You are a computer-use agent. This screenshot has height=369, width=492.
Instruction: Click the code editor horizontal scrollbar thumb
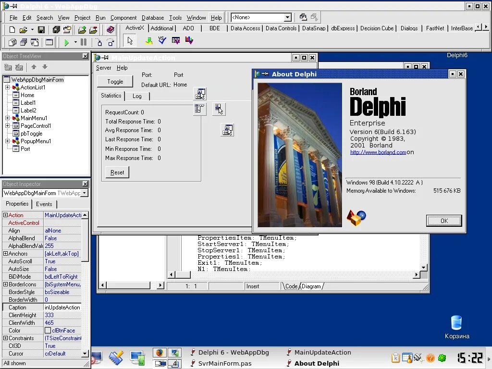coord(183,275)
